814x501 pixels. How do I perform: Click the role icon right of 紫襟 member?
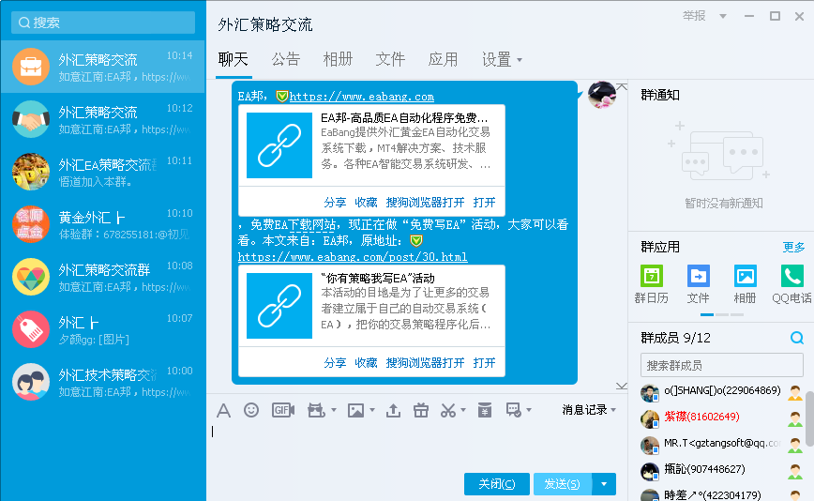tap(795, 418)
